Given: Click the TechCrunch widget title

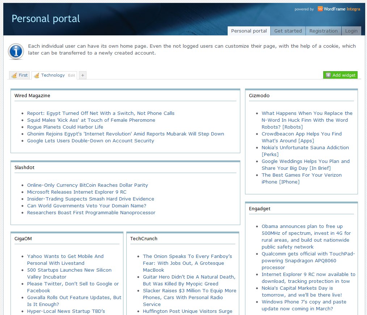Looking at the screenshot, I should click(144, 238).
